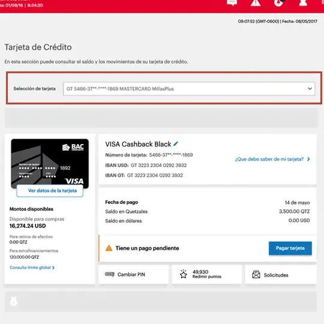The width and height of the screenshot is (324, 324).
Task: Click the orange warning triangle beside pending payment
Action: (x=109, y=248)
